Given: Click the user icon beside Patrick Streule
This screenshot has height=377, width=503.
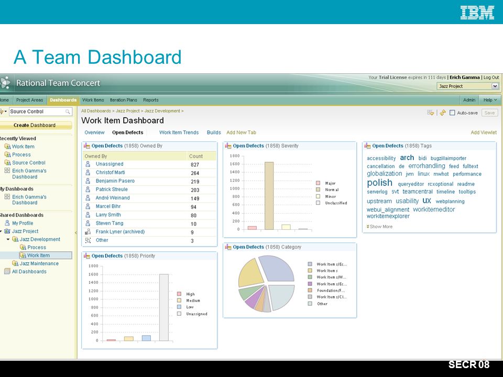Looking at the screenshot, I should coord(88,190).
